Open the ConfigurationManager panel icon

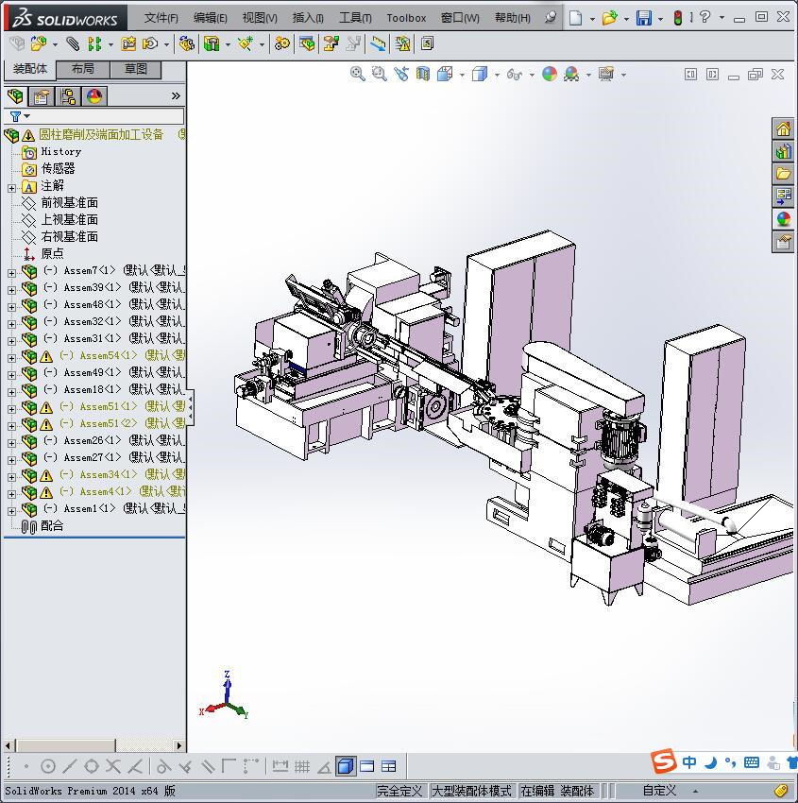click(68, 96)
